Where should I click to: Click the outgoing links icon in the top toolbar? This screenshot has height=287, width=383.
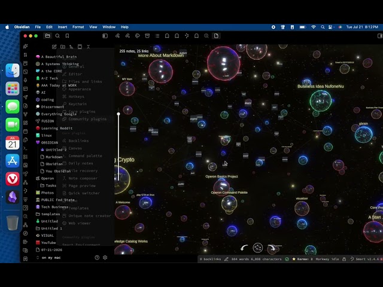coord(127,36)
